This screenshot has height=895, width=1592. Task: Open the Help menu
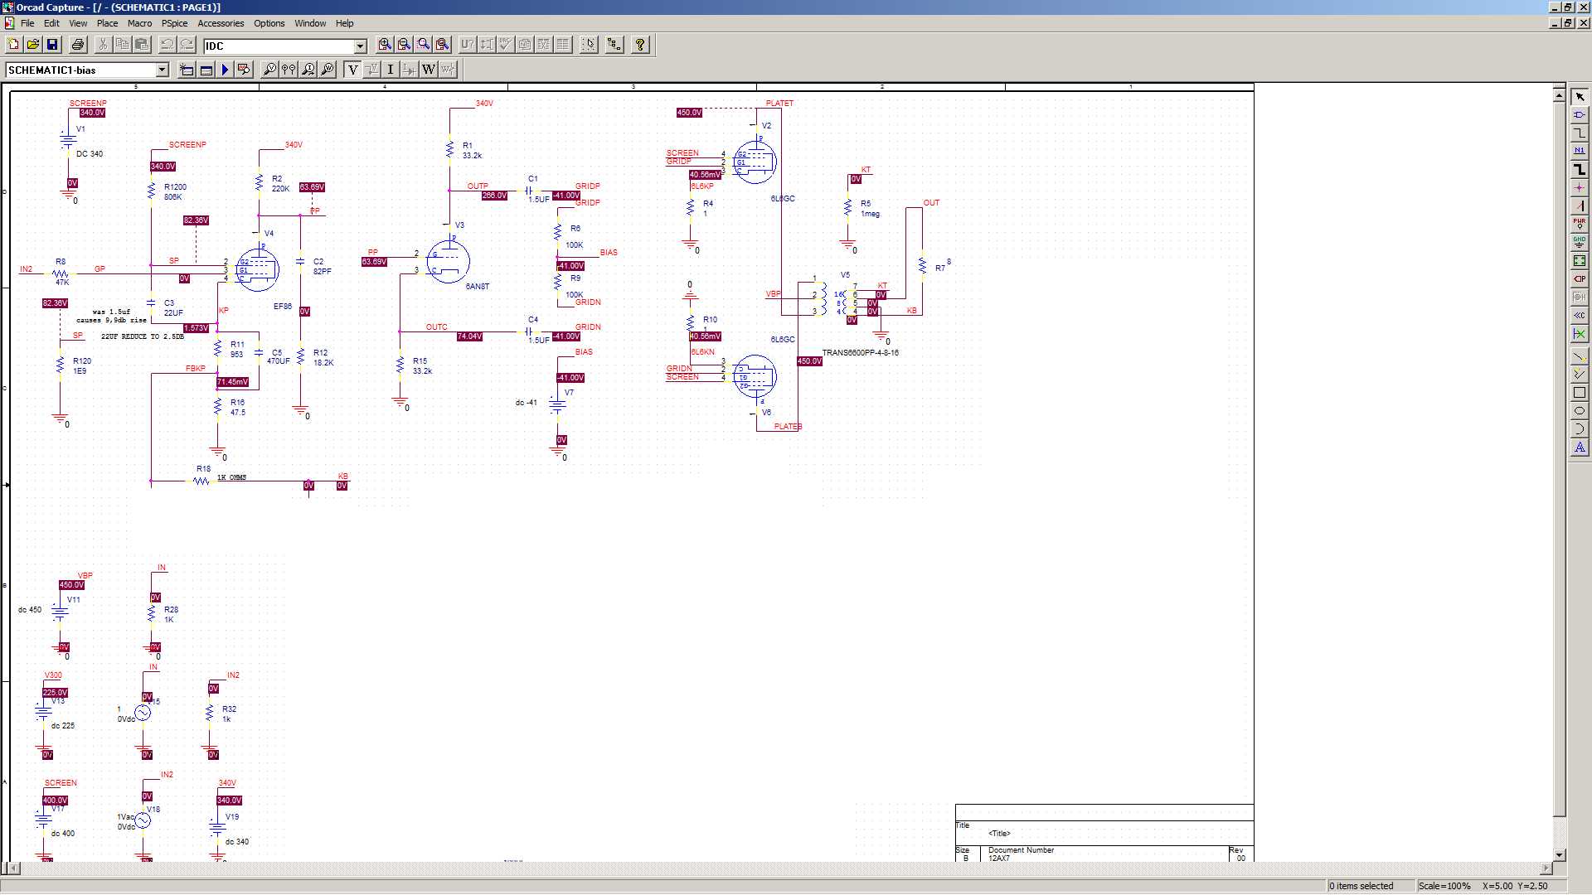pos(344,23)
